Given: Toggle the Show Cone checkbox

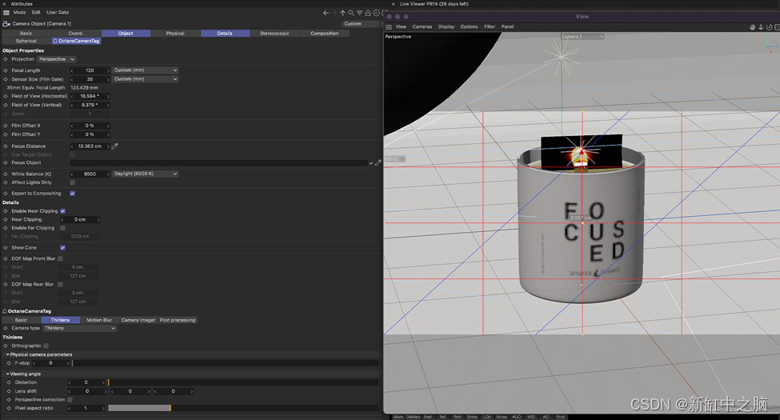Looking at the screenshot, I should [x=62, y=248].
